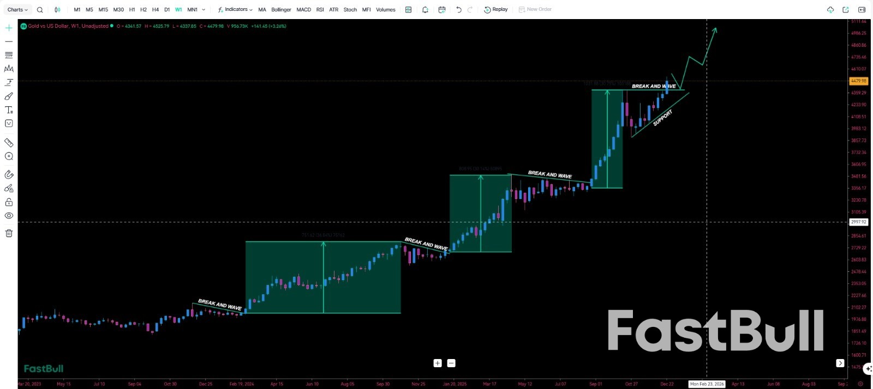Image resolution: width=873 pixels, height=389 pixels.
Task: Click the Gold vs US Dollar symbol title
Action: point(68,26)
